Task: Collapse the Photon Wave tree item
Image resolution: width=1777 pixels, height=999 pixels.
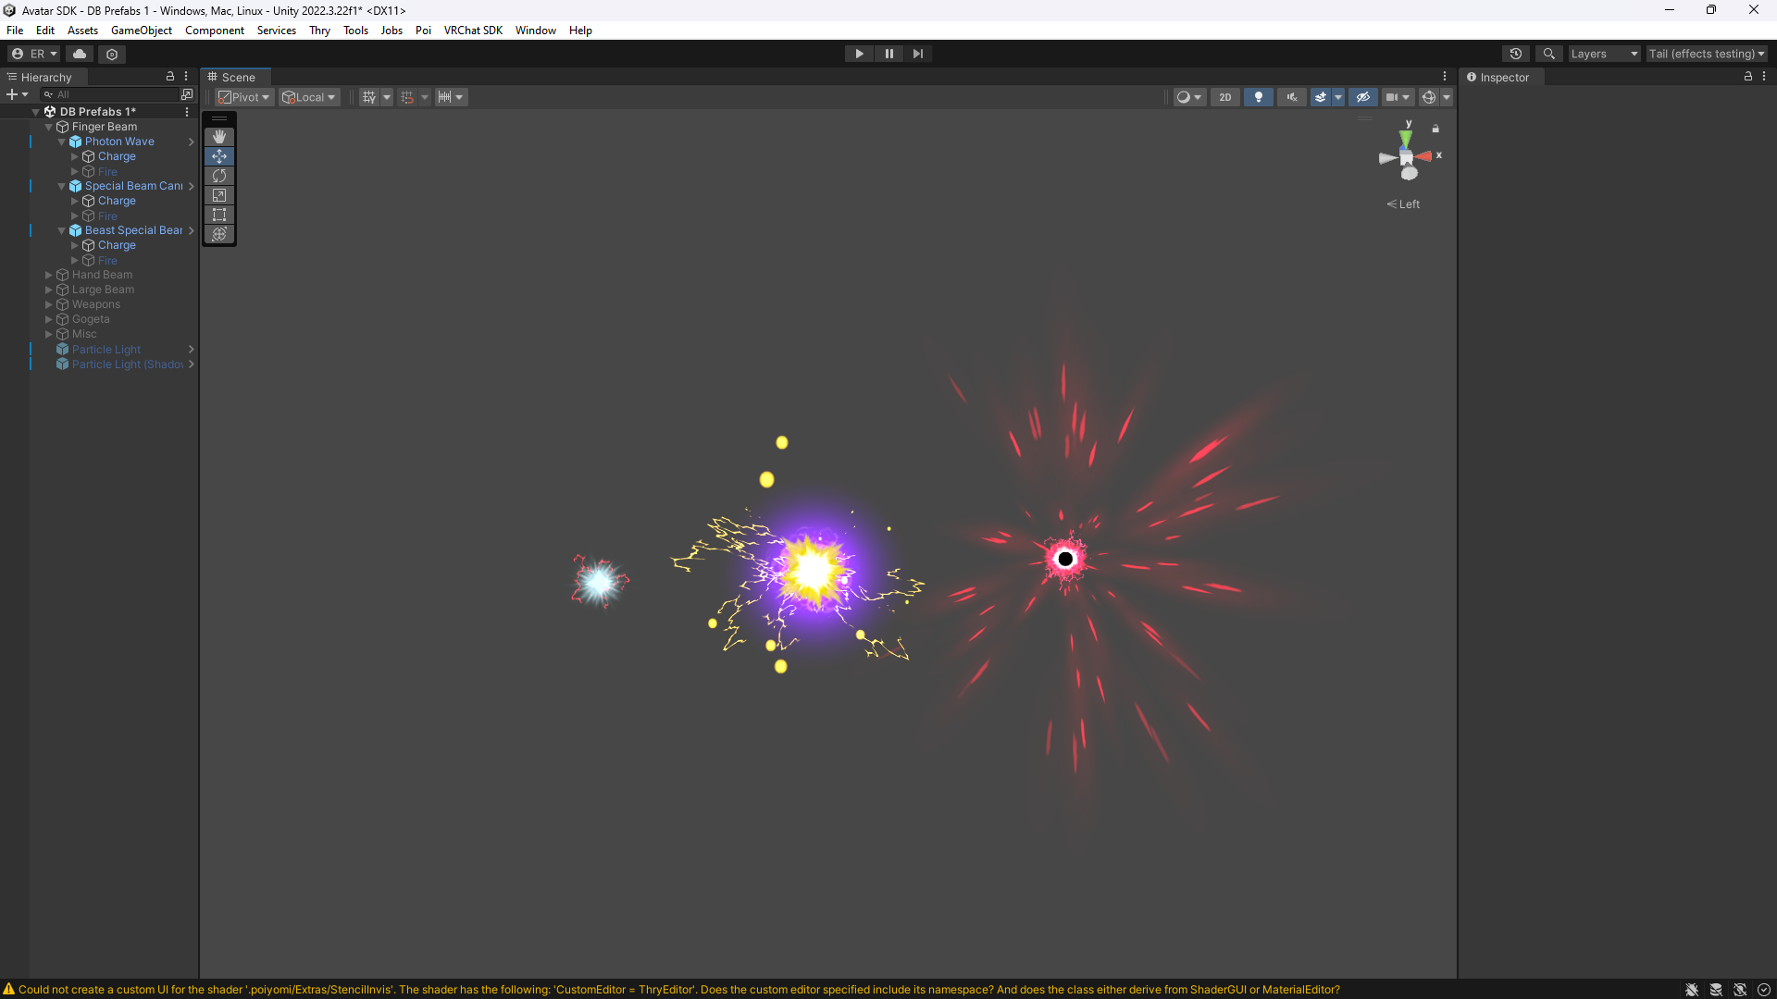Action: pyautogui.click(x=62, y=142)
